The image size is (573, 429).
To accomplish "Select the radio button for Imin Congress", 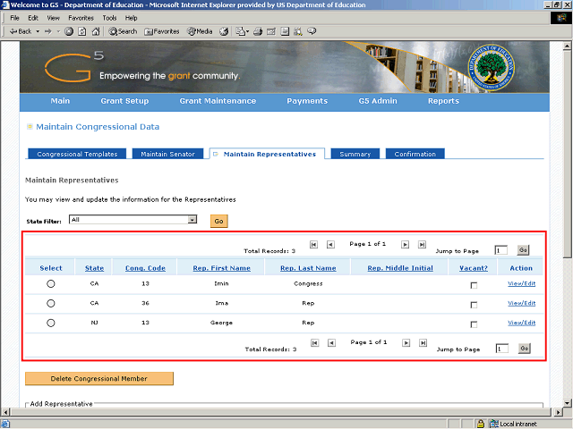I will click(50, 283).
